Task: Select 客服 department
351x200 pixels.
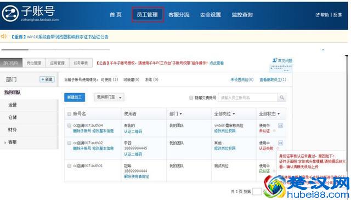Action: click(x=12, y=142)
